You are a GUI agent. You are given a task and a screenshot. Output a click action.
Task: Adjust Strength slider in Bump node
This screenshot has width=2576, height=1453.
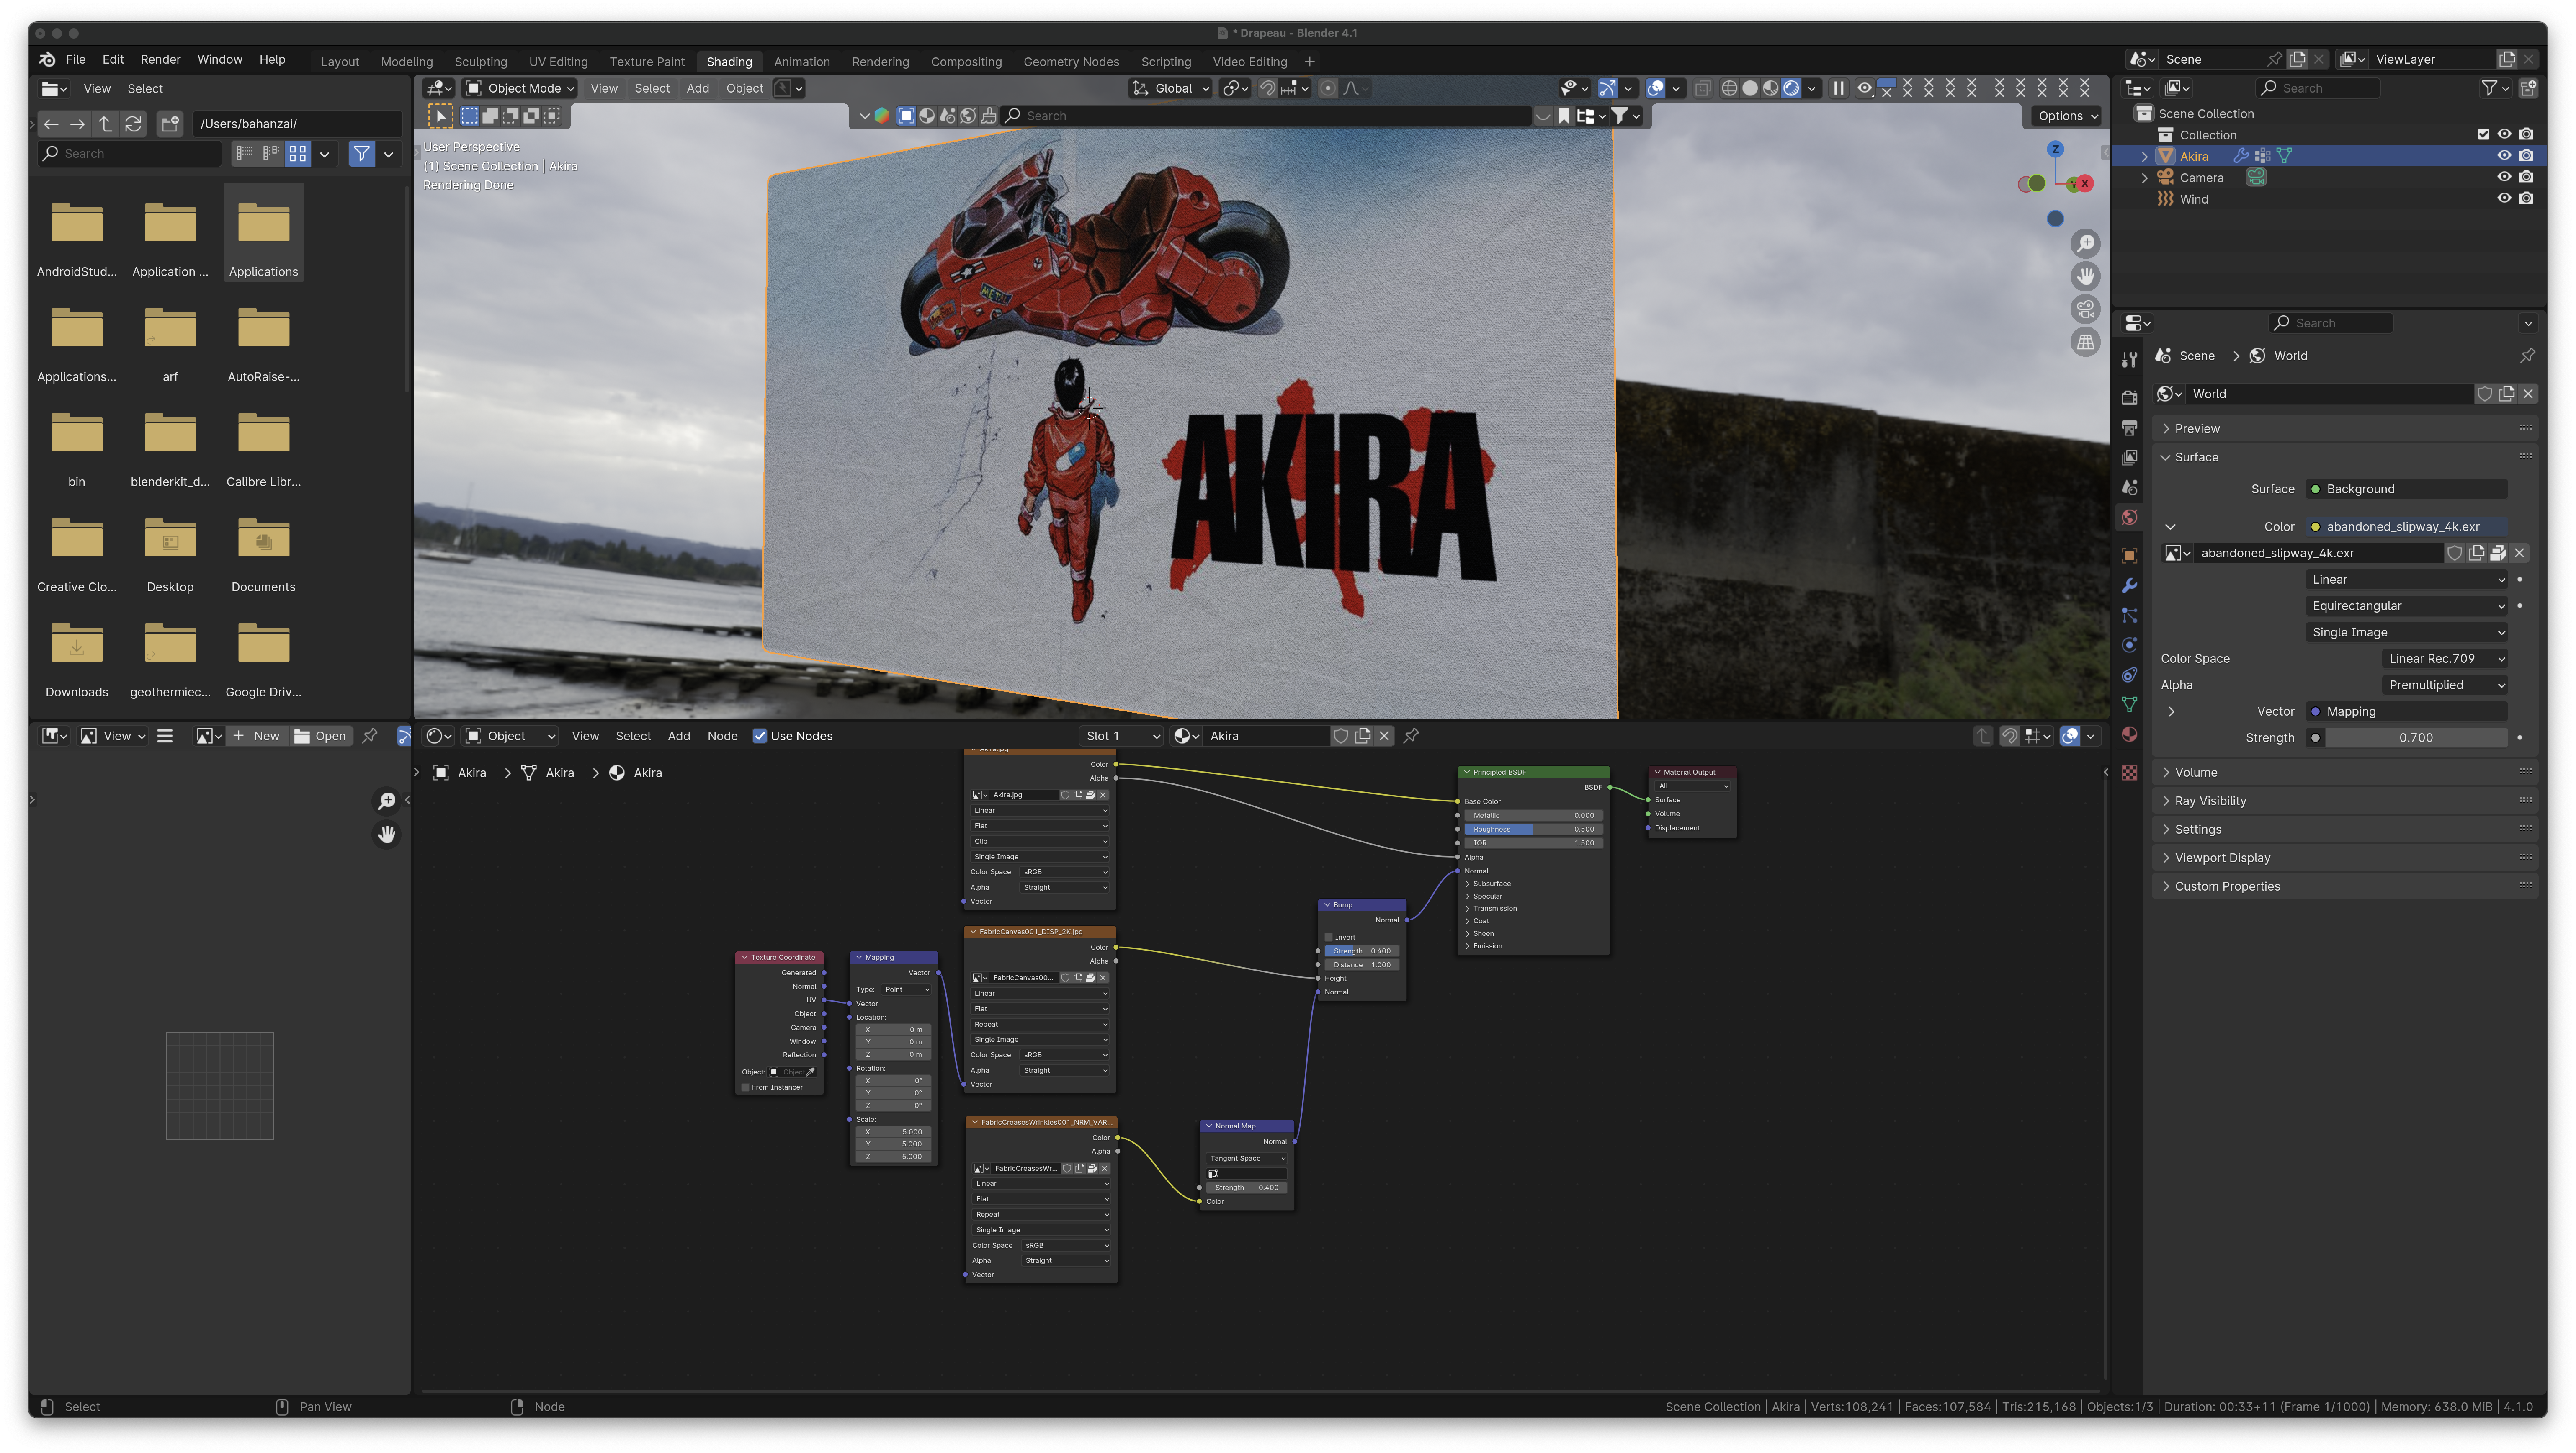tap(1362, 951)
